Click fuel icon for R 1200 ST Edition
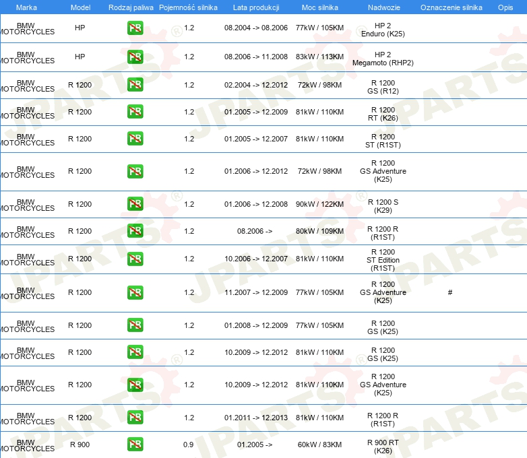Viewport: 527px width, 458px height. [x=135, y=259]
